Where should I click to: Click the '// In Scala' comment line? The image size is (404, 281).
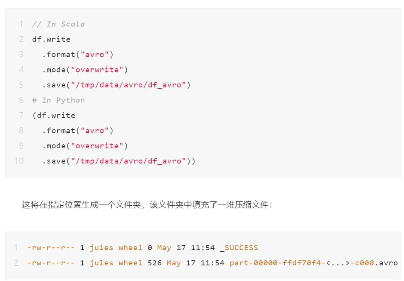(58, 24)
